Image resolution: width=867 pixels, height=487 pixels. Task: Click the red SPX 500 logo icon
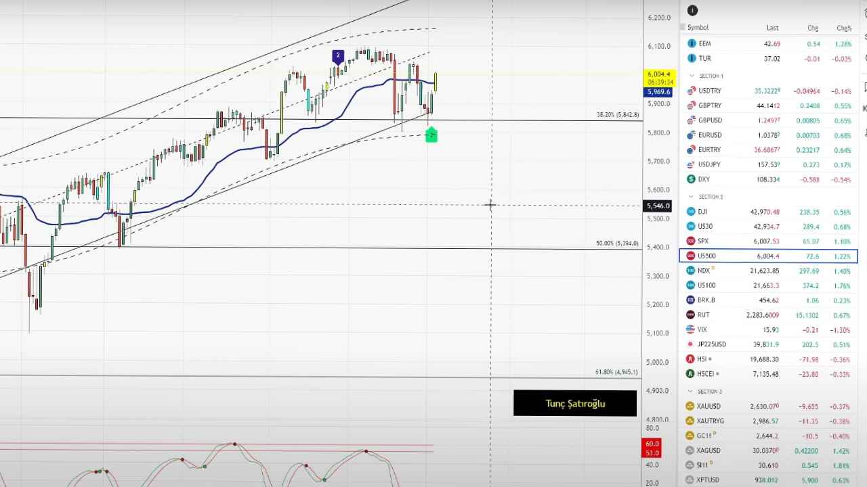click(692, 241)
